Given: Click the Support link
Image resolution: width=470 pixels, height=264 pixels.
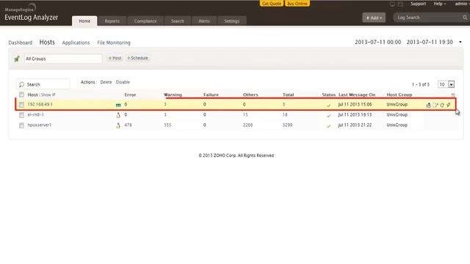Looking at the screenshot, I should coord(418,4).
